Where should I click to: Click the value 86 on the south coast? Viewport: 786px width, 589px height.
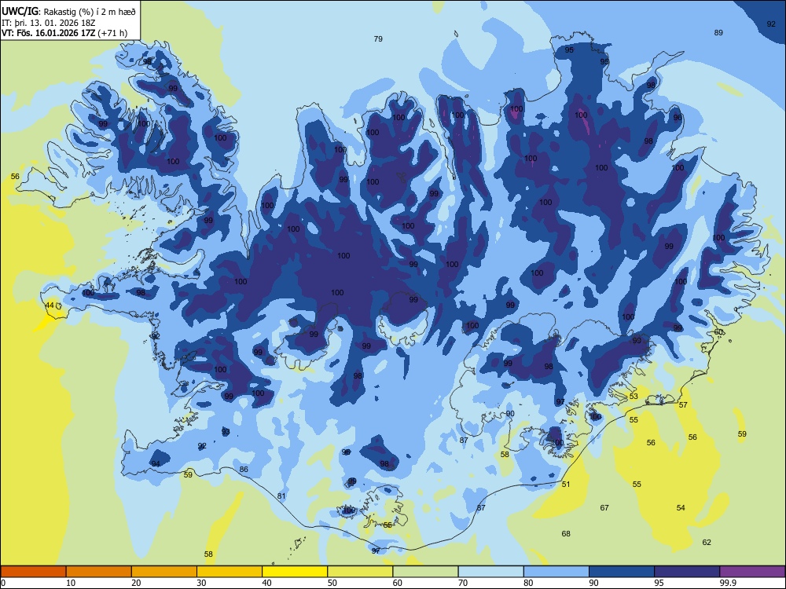pyautogui.click(x=244, y=470)
